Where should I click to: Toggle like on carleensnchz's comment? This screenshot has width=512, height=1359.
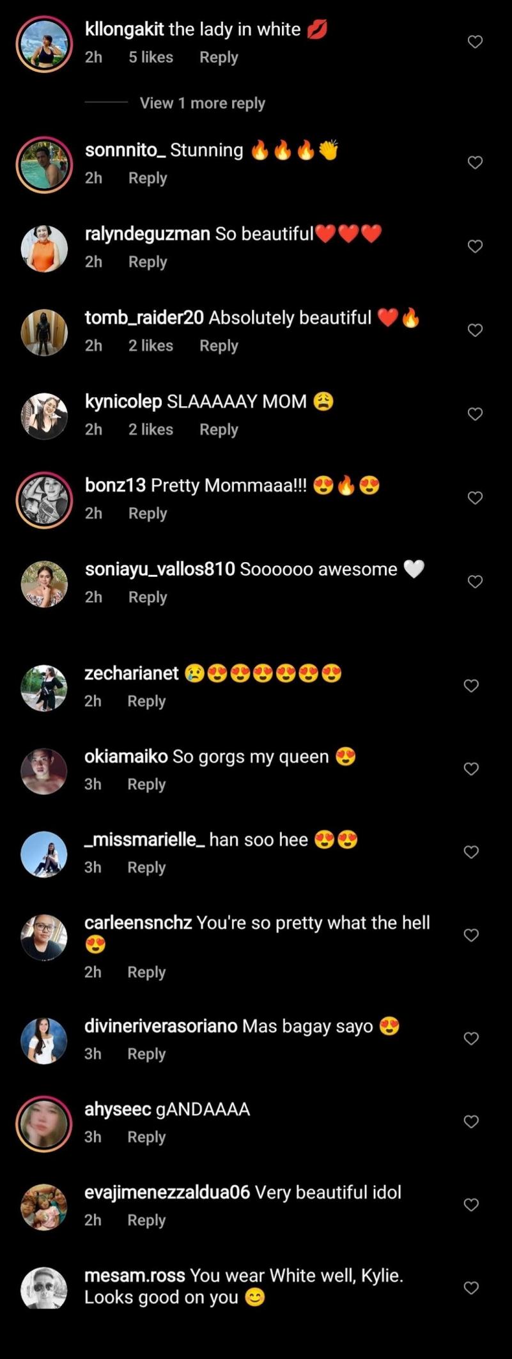click(471, 936)
